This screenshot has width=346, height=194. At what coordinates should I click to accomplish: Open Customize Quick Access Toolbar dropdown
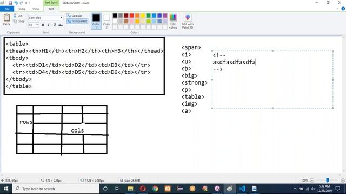tap(26, 3)
